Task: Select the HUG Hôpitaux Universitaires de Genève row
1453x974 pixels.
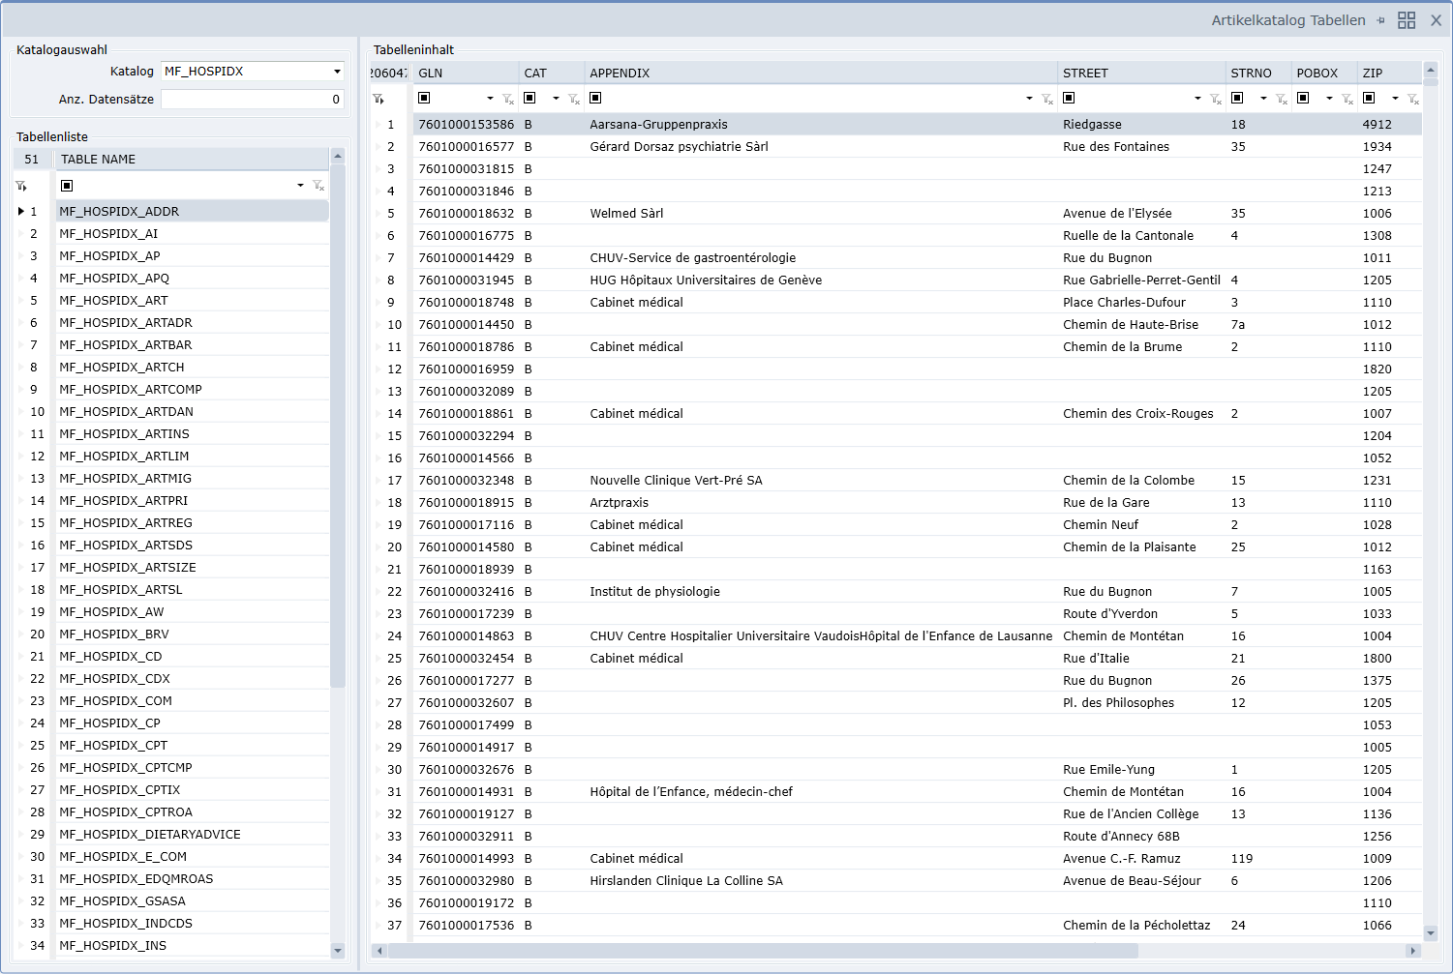Action: click(x=706, y=280)
